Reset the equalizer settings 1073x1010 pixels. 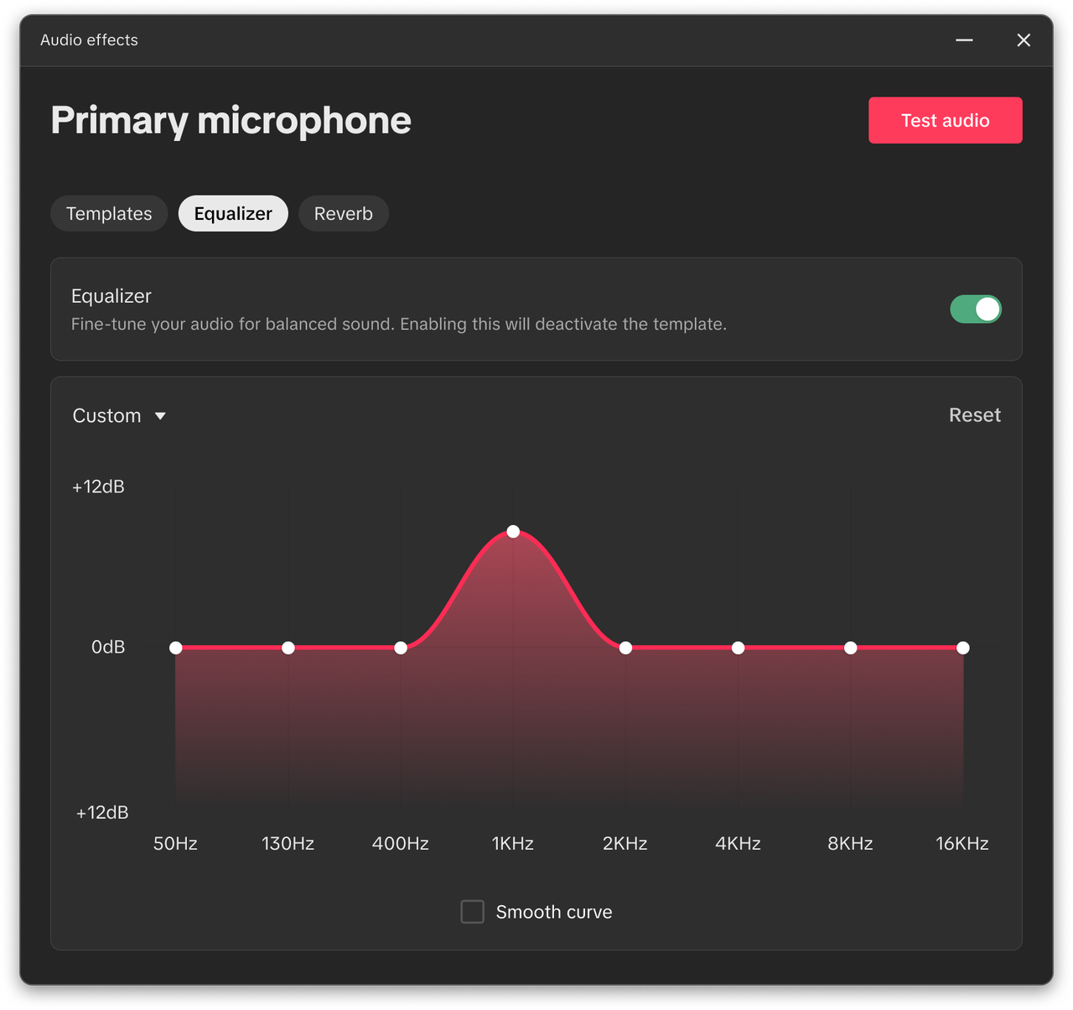click(974, 415)
